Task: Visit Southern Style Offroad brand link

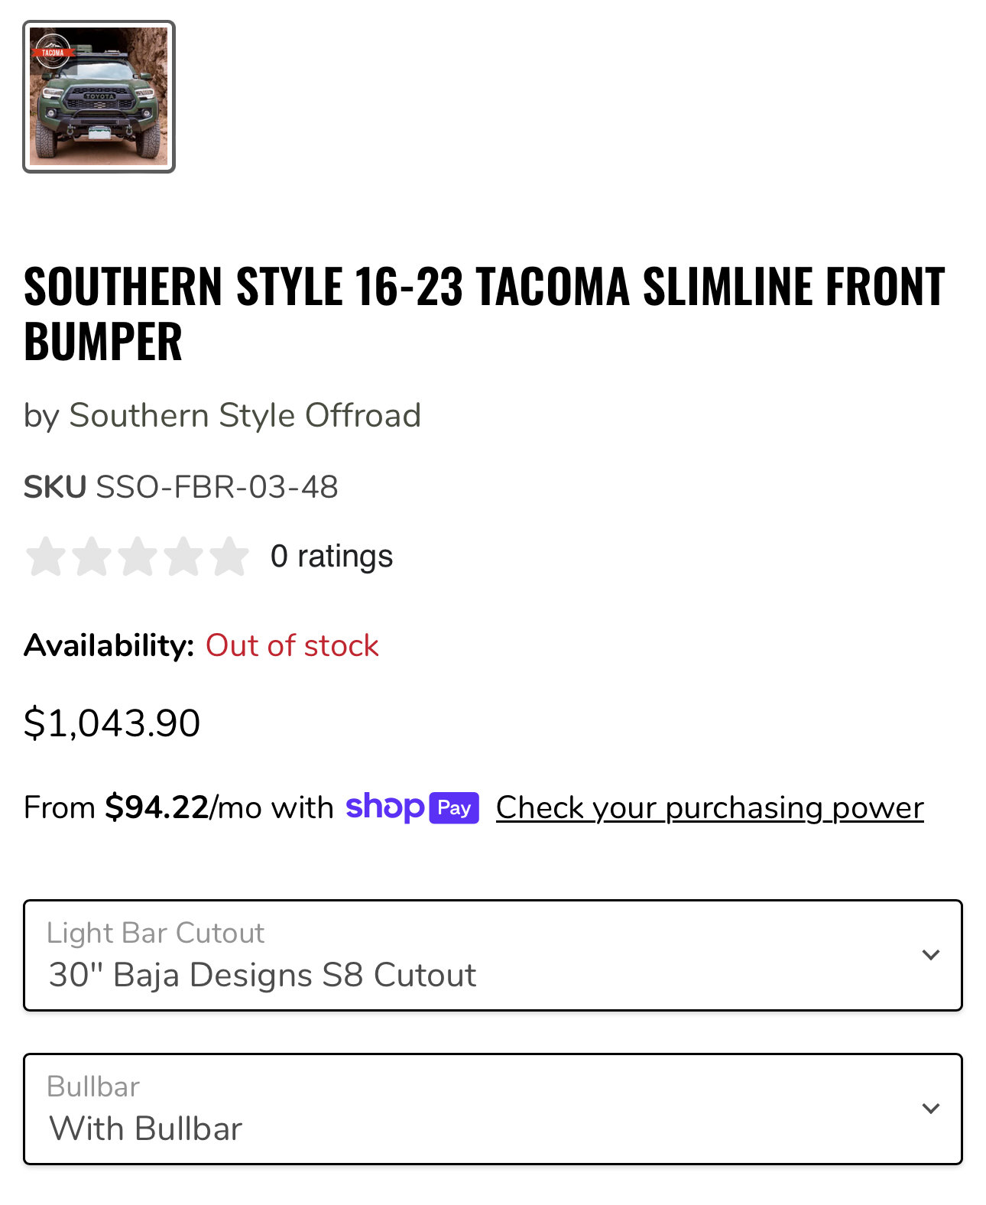Action: [245, 415]
